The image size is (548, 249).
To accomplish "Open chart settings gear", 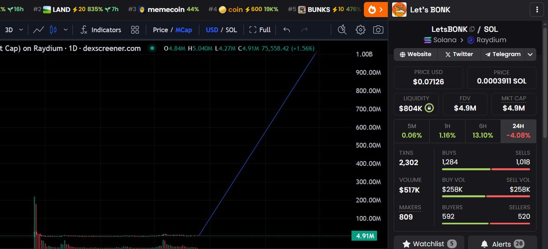I will (x=360, y=30).
